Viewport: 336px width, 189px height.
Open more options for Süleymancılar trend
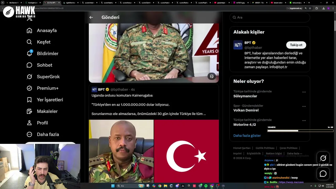tap(304, 92)
